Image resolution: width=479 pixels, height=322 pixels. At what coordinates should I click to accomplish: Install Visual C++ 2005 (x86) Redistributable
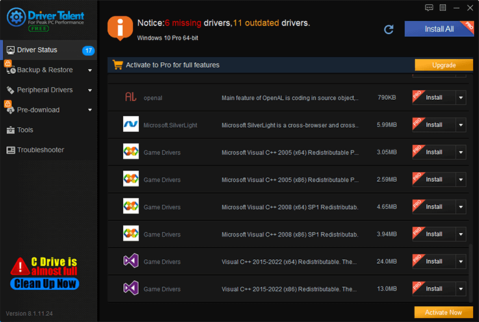(434, 180)
